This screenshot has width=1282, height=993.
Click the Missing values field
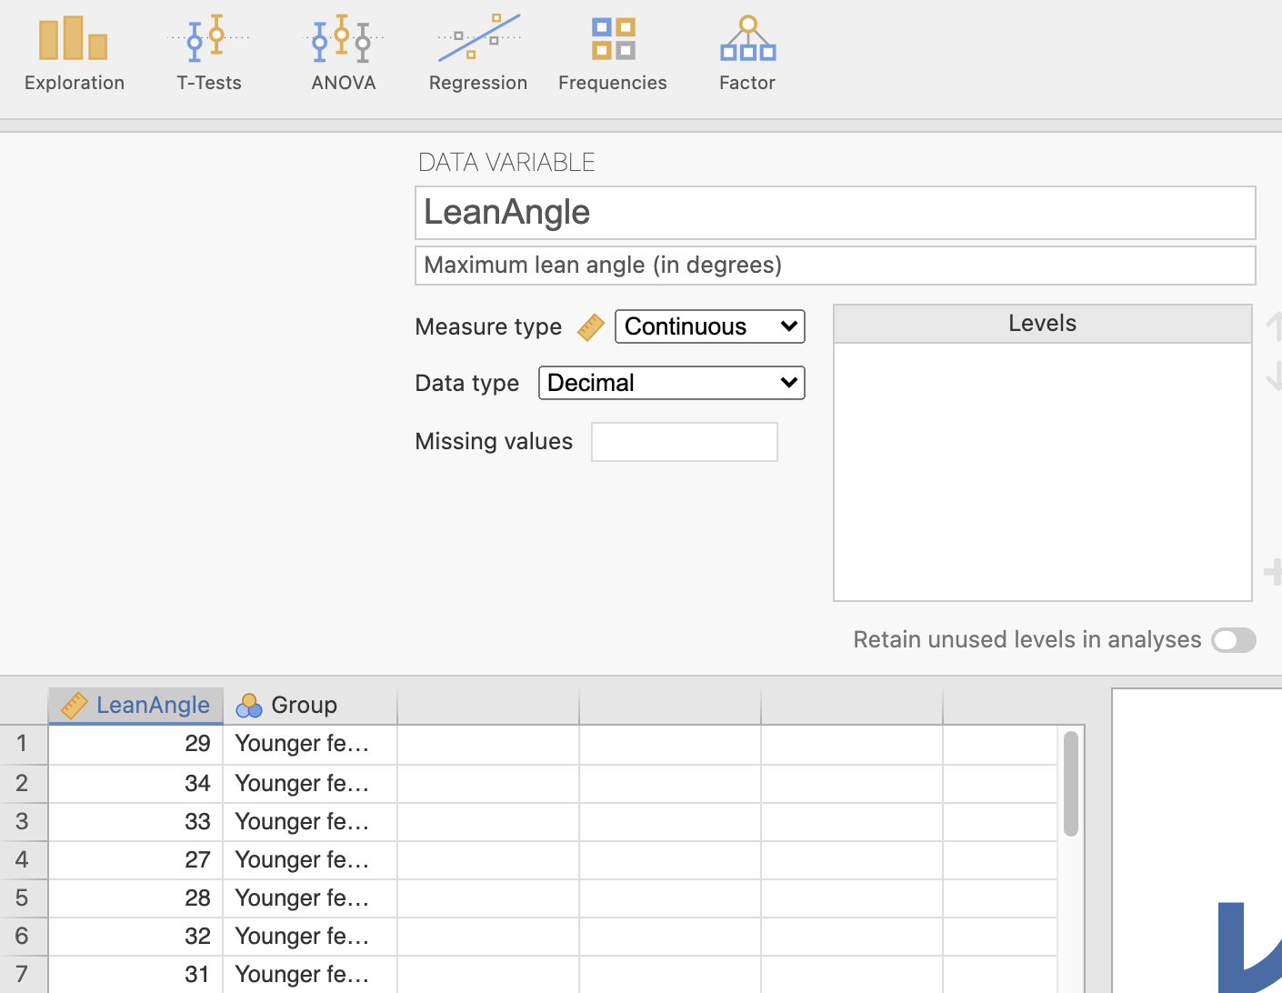point(684,442)
